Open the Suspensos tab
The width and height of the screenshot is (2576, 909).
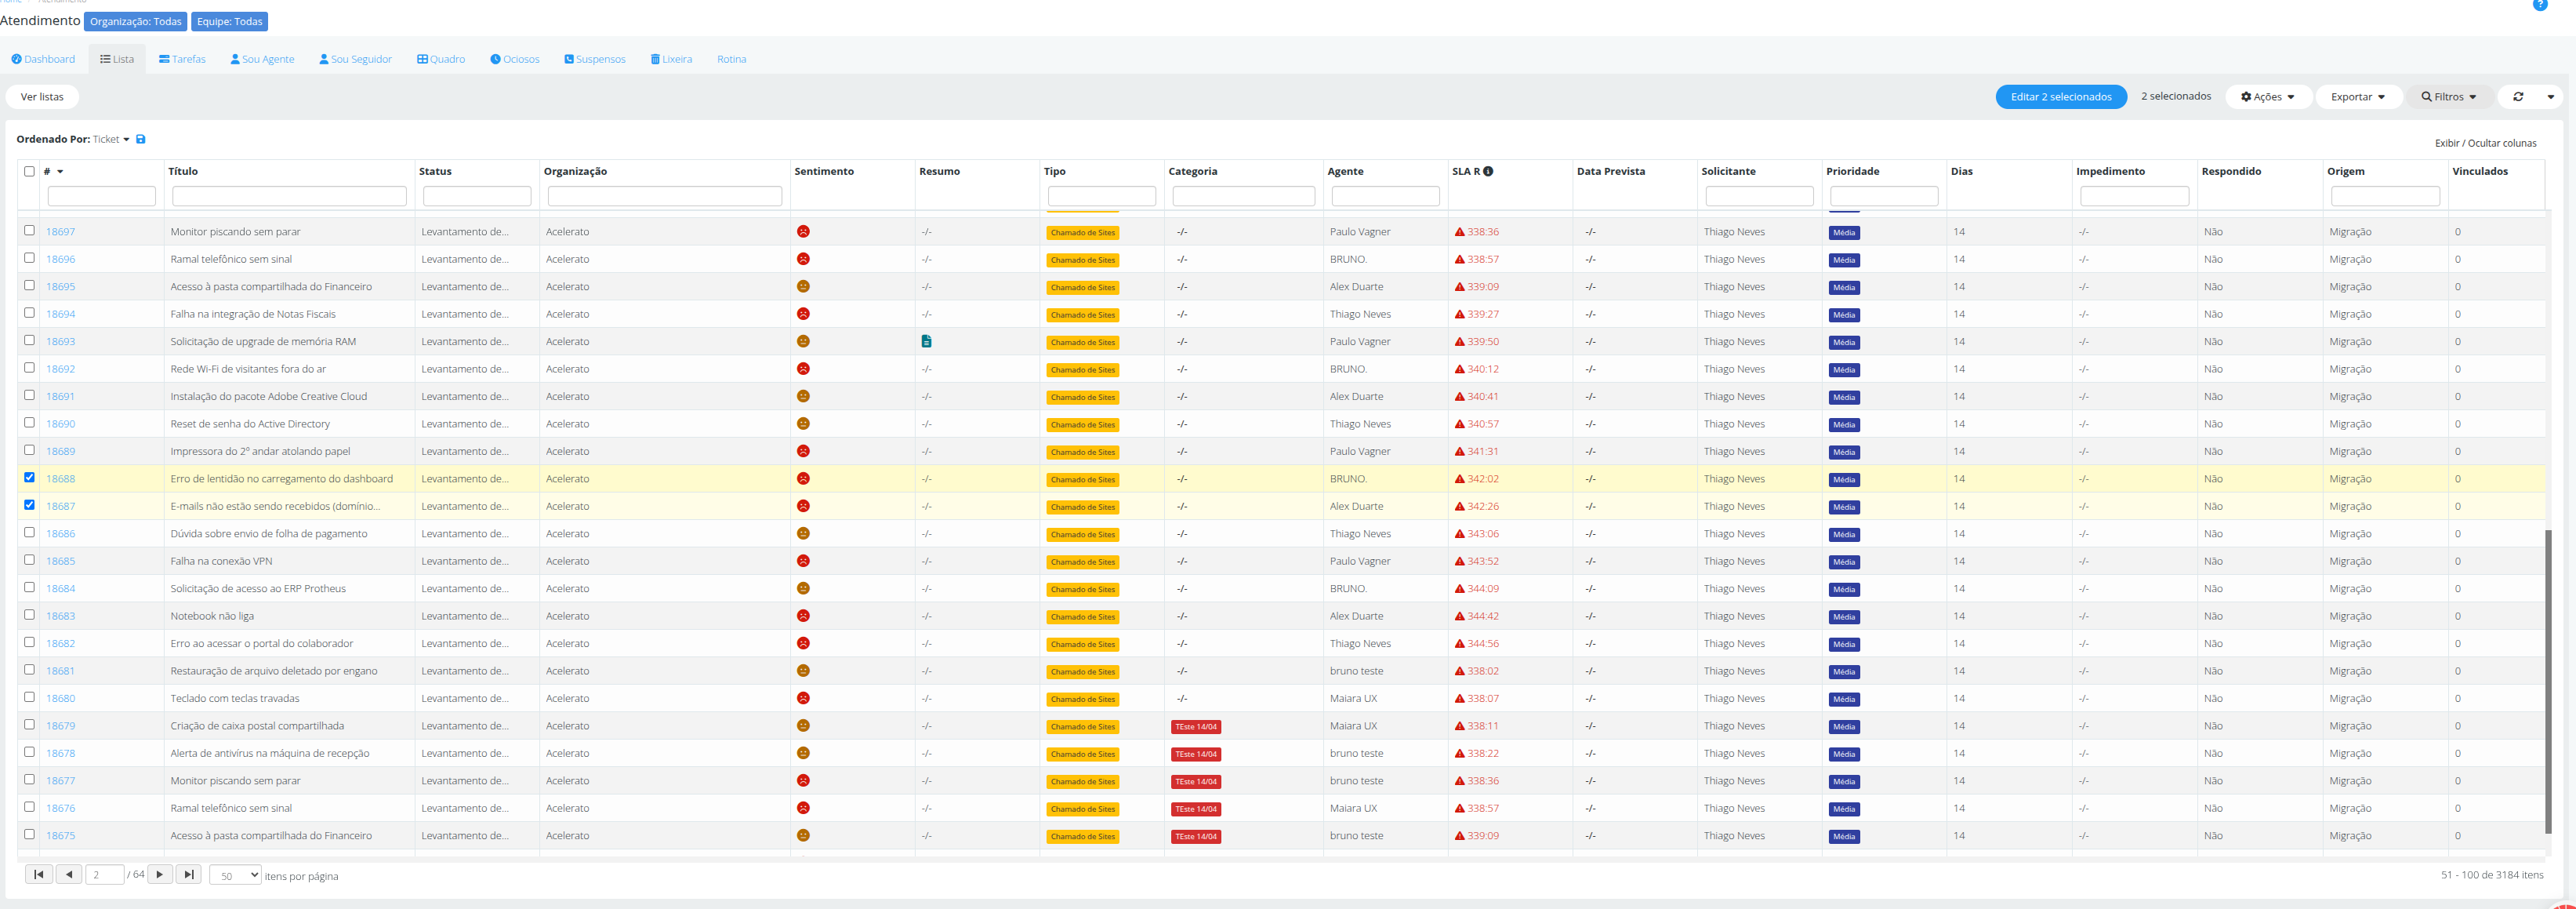coord(595,59)
